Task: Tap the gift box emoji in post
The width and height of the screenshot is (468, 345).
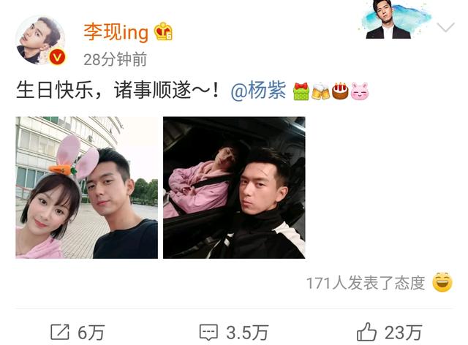Action: [x=301, y=91]
